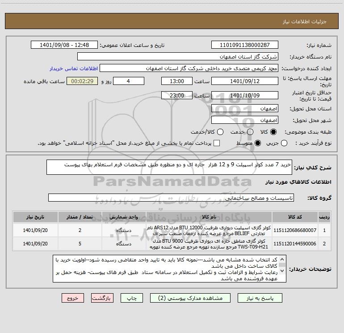Open مشاهده مدارک پیوستی (2) button
Screen dimensions: 344x333
click(190, 298)
